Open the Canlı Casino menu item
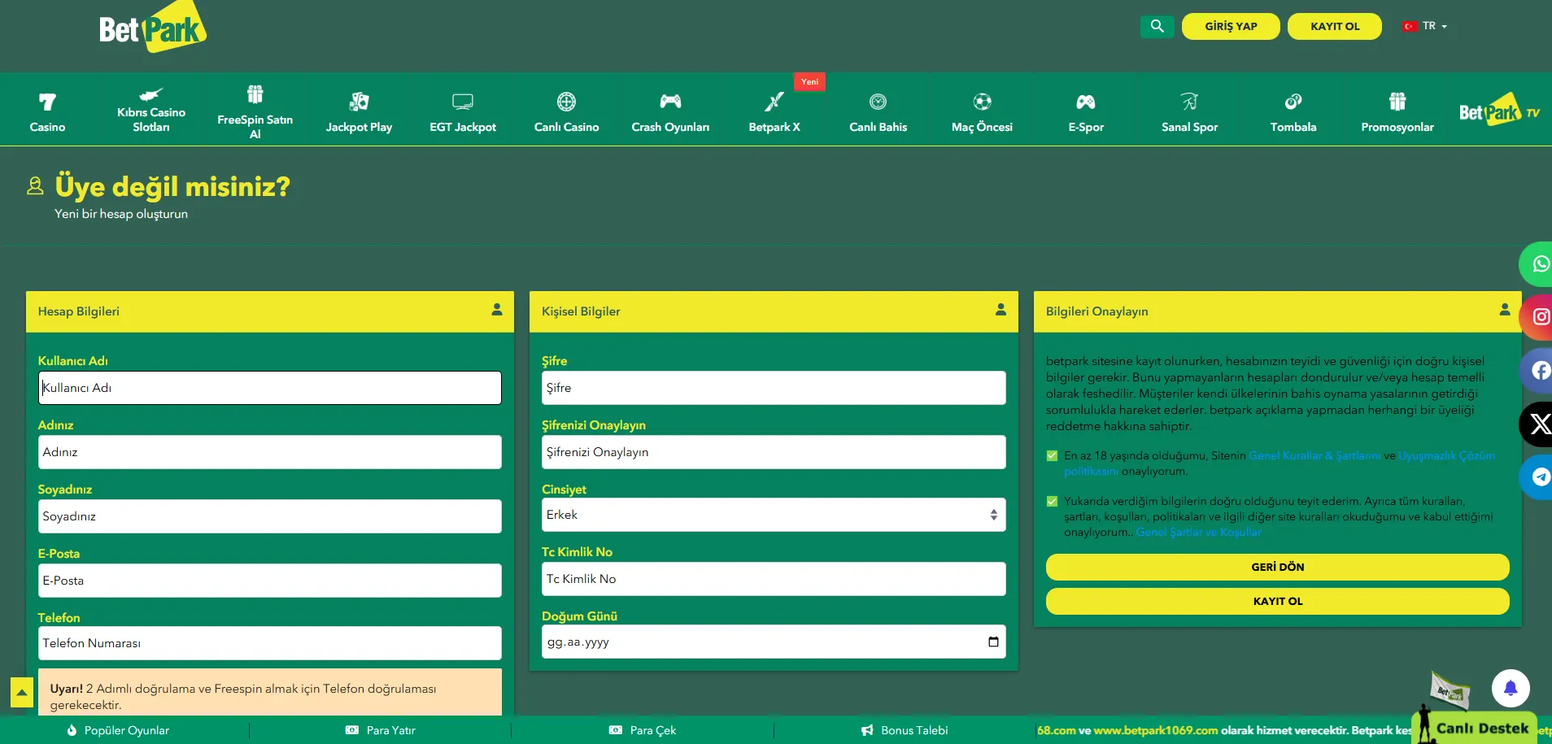The width and height of the screenshot is (1552, 744). pos(566,111)
